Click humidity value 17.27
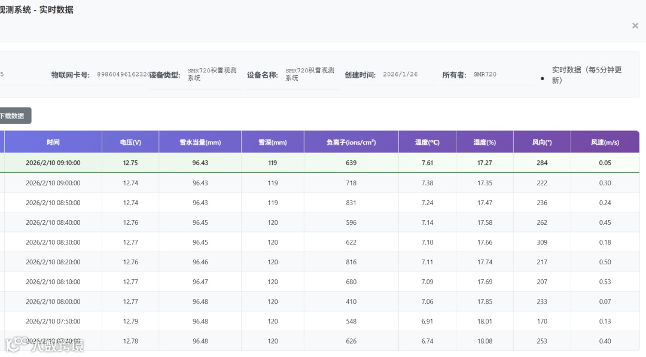 point(484,163)
